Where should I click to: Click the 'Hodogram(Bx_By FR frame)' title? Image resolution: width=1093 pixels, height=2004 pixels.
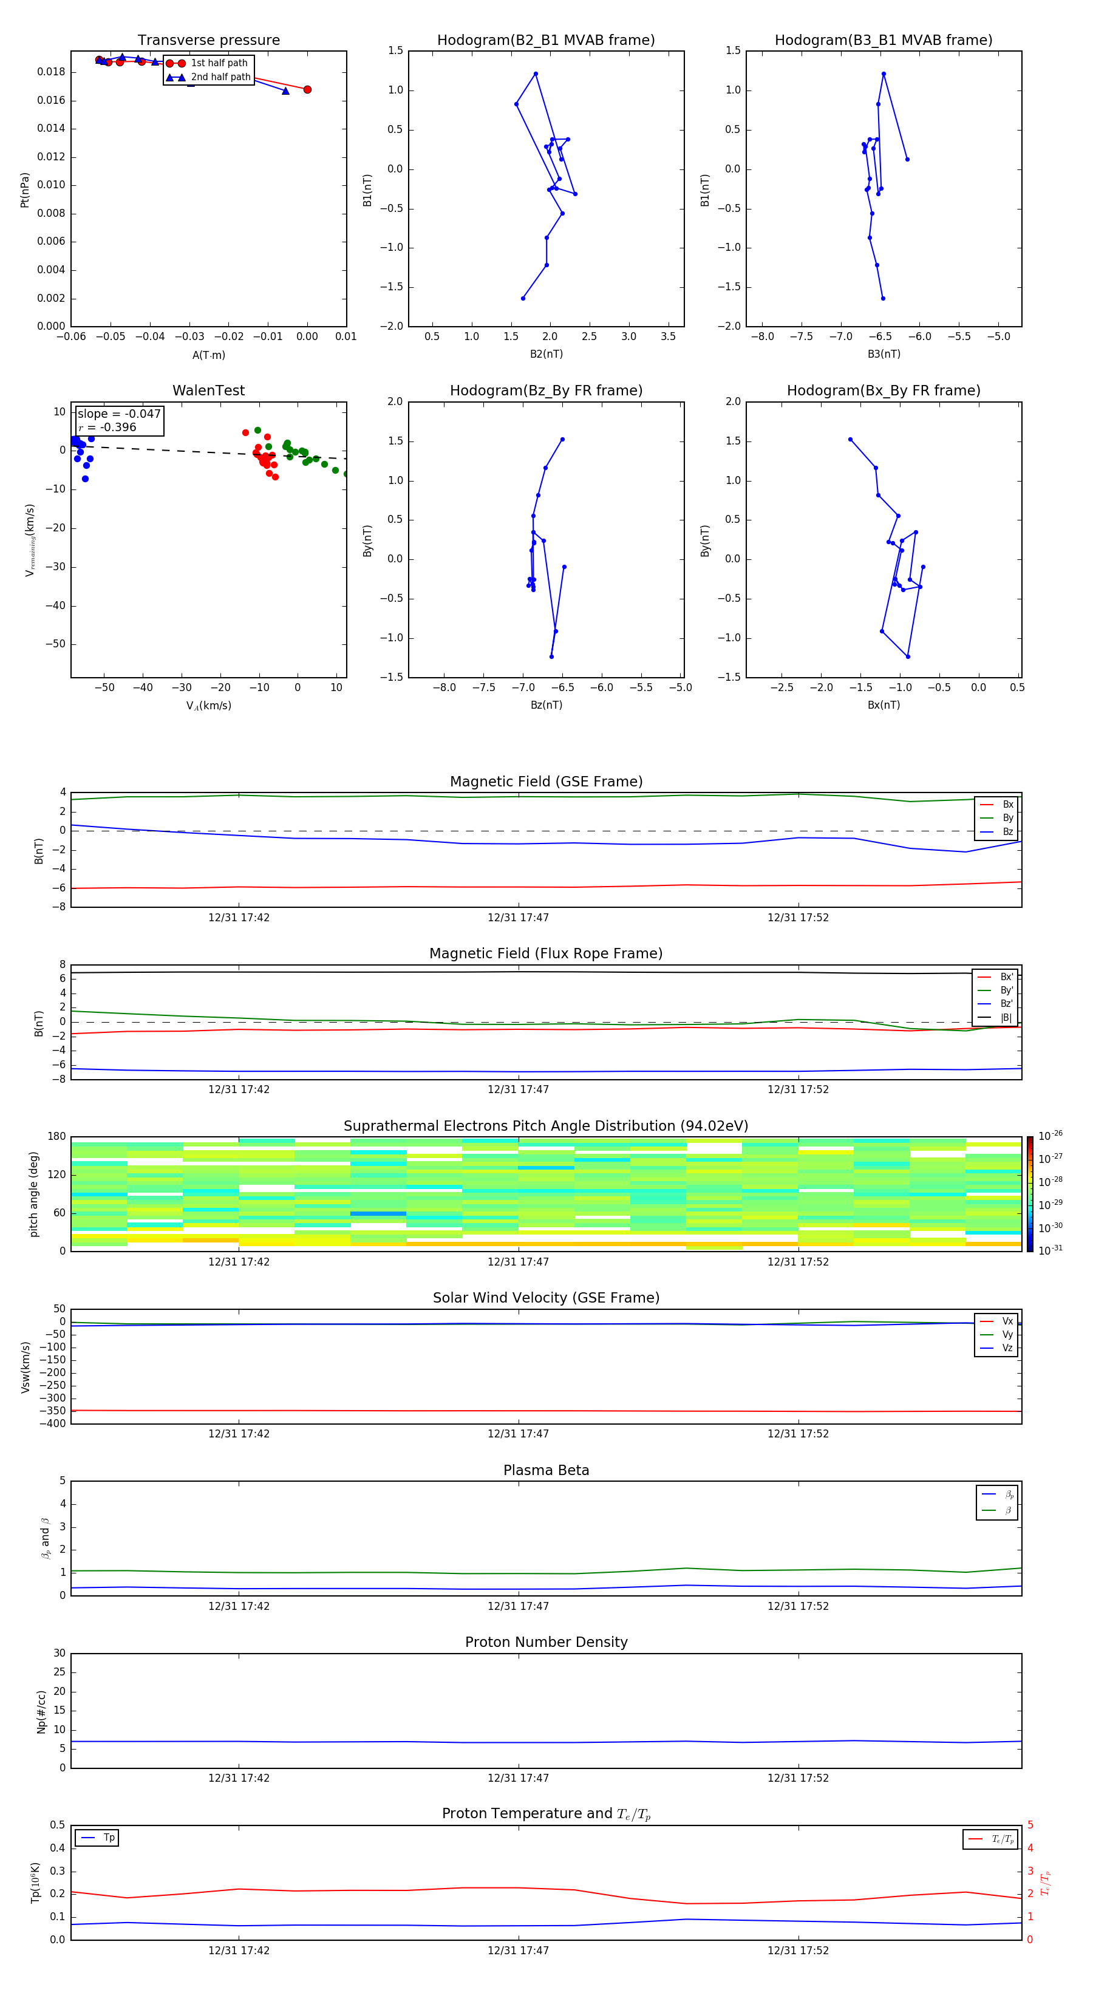[884, 390]
